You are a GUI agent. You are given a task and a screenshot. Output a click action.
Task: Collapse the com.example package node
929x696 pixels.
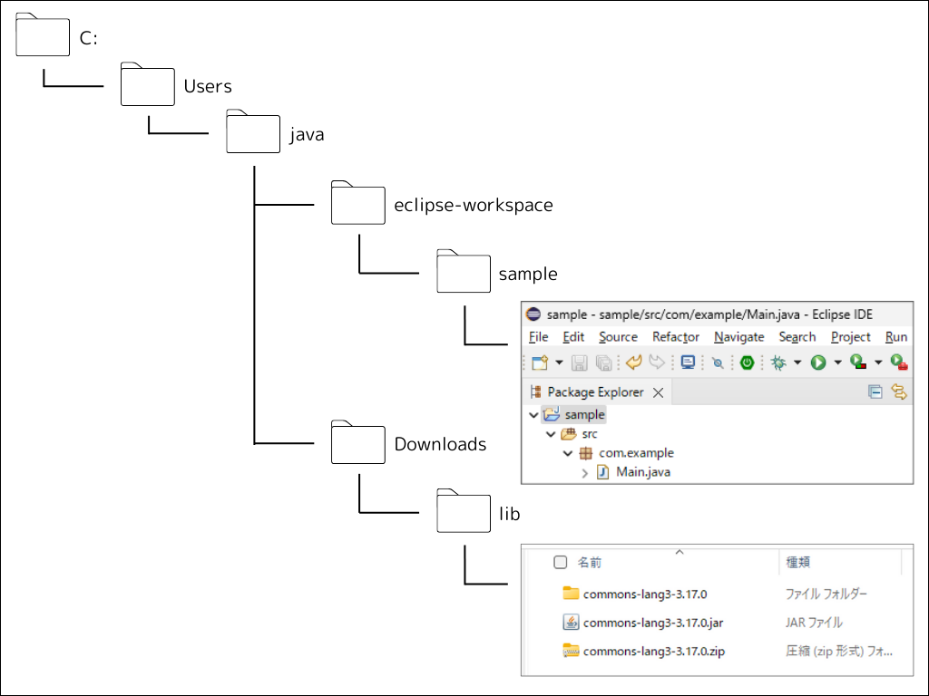(x=568, y=453)
